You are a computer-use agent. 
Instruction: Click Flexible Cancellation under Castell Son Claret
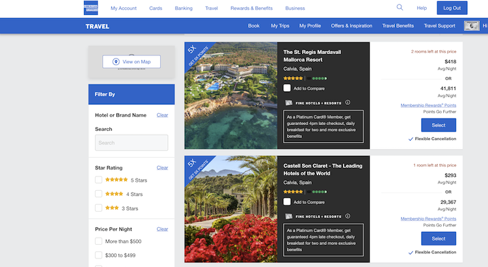(432, 252)
